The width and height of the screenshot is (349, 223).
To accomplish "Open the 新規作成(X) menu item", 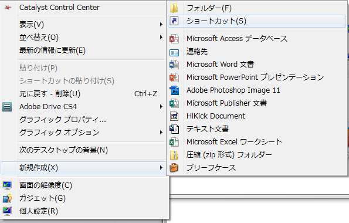I will tap(83, 167).
